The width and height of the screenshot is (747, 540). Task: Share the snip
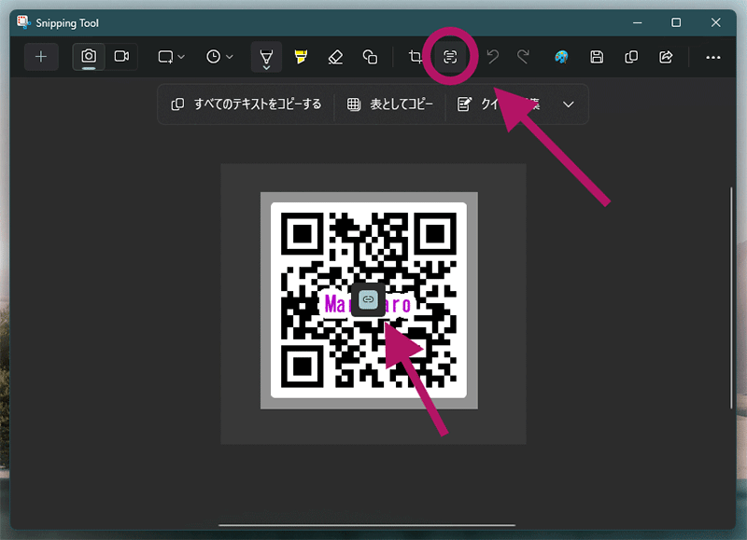(666, 57)
